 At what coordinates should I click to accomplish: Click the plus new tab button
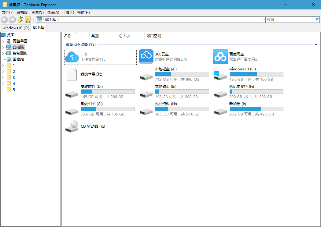pos(34,20)
